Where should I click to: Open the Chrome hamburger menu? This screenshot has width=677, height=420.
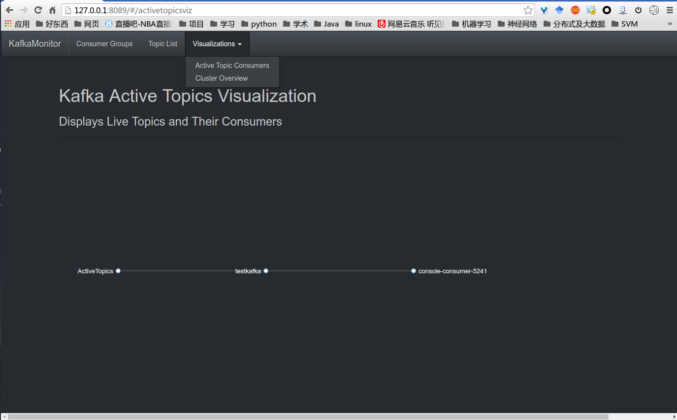click(x=669, y=10)
